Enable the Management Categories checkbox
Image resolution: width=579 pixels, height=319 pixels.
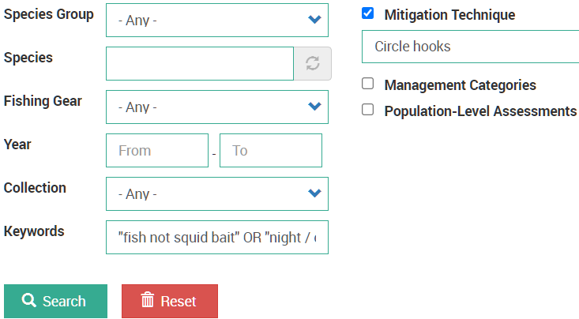click(x=367, y=84)
